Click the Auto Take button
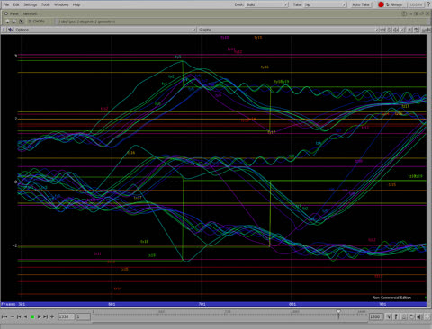 coord(361,4)
